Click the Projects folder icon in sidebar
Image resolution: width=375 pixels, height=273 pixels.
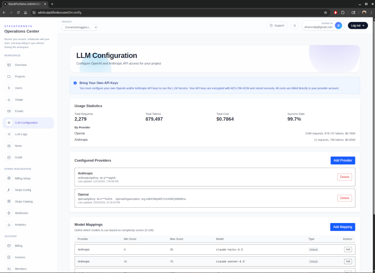(9, 77)
